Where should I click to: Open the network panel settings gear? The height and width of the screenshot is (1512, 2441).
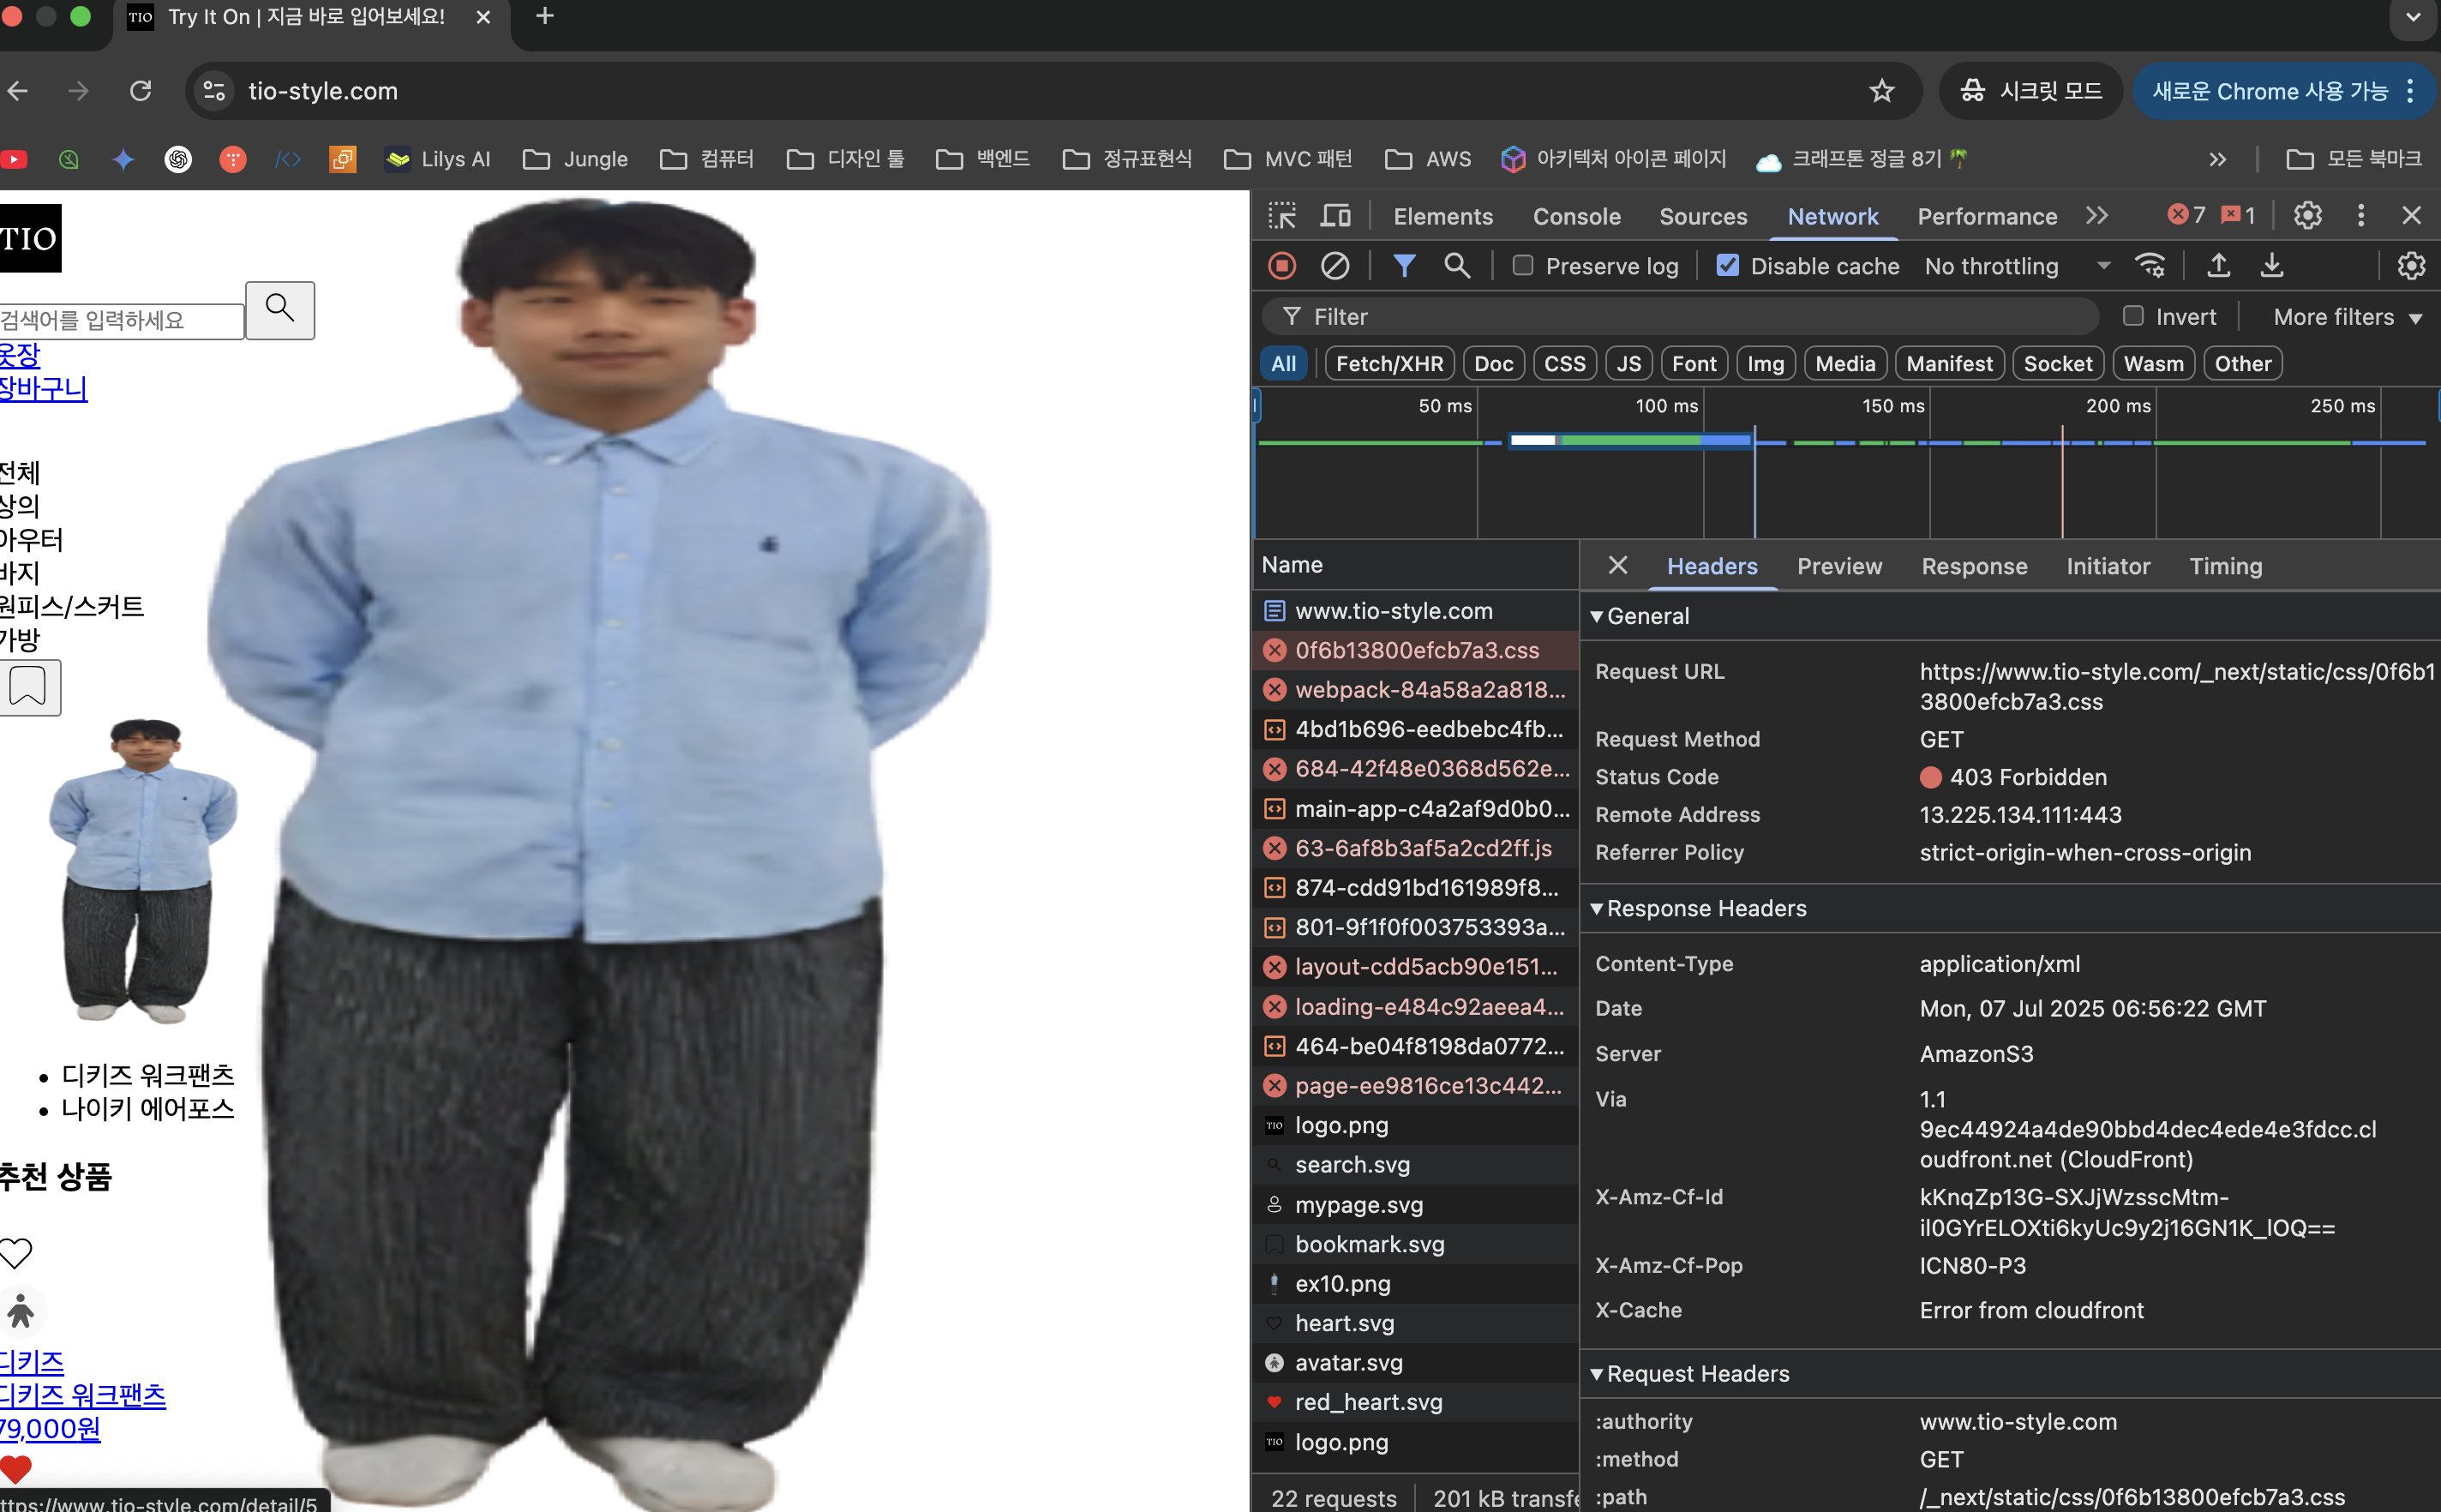[2411, 265]
